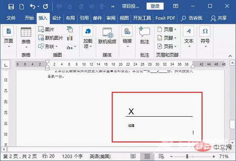Click horizontal scrollbar left arrow
Viewport: 236px width, 161px height.
click(3, 149)
